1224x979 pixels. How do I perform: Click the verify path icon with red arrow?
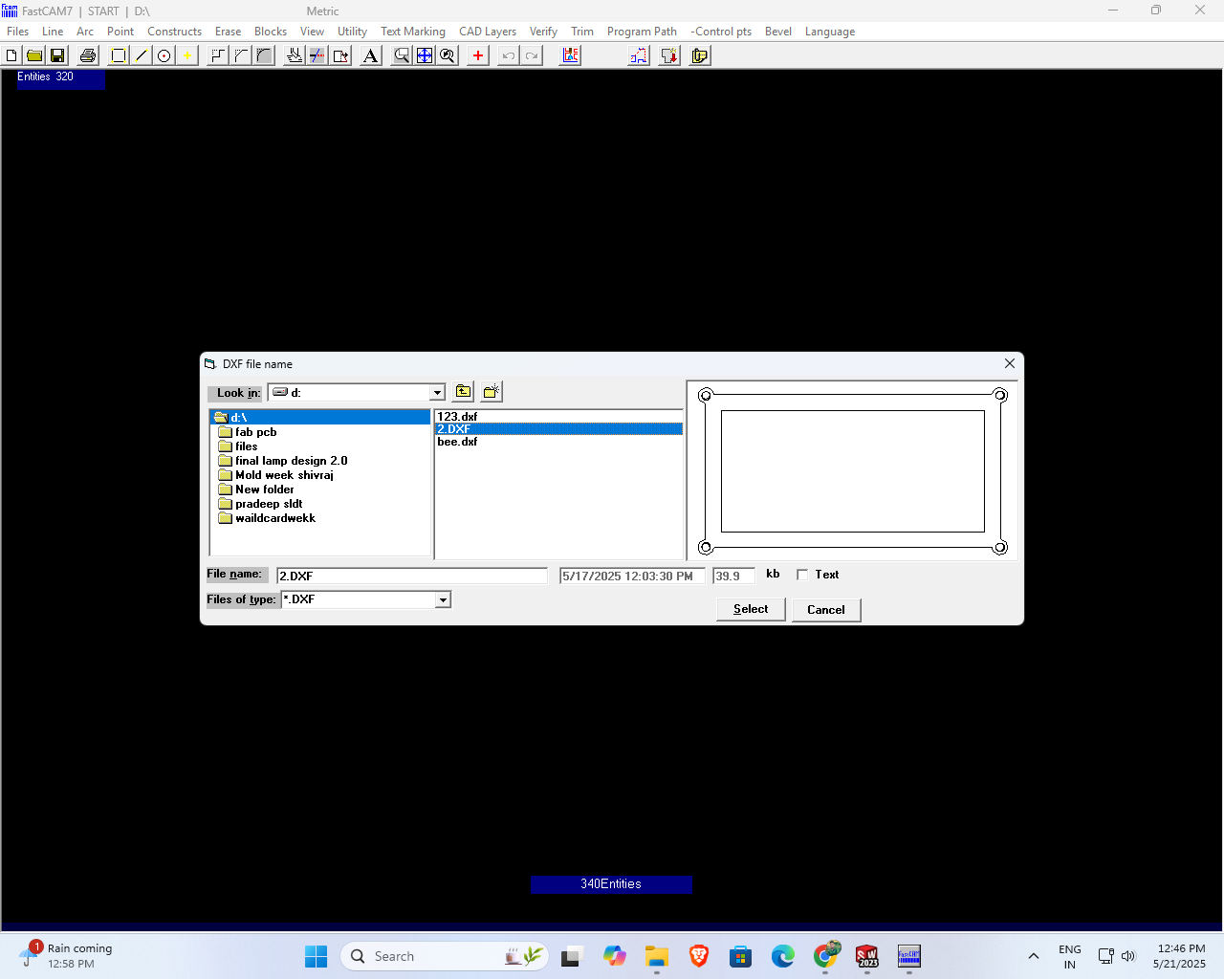(669, 55)
